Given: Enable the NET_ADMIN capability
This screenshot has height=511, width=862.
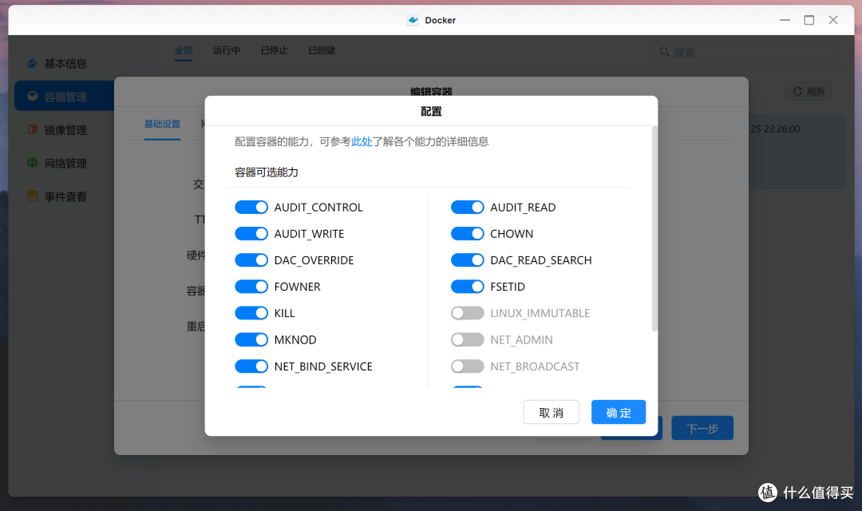Looking at the screenshot, I should (467, 339).
